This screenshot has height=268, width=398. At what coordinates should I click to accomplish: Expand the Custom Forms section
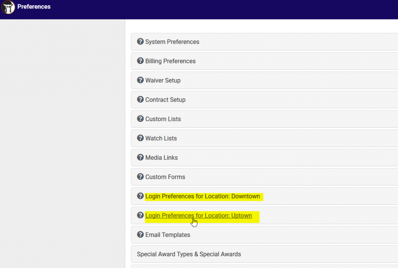[165, 177]
